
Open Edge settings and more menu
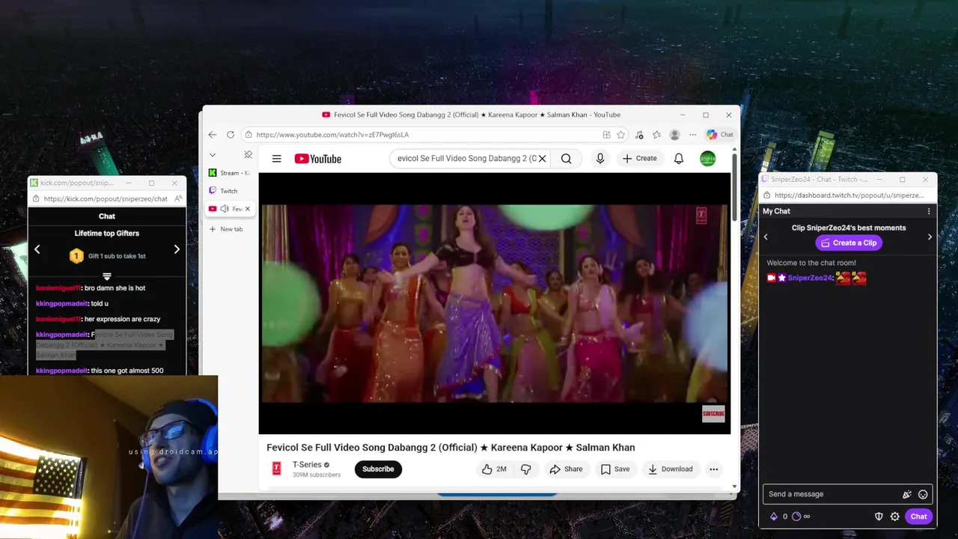[x=692, y=135]
